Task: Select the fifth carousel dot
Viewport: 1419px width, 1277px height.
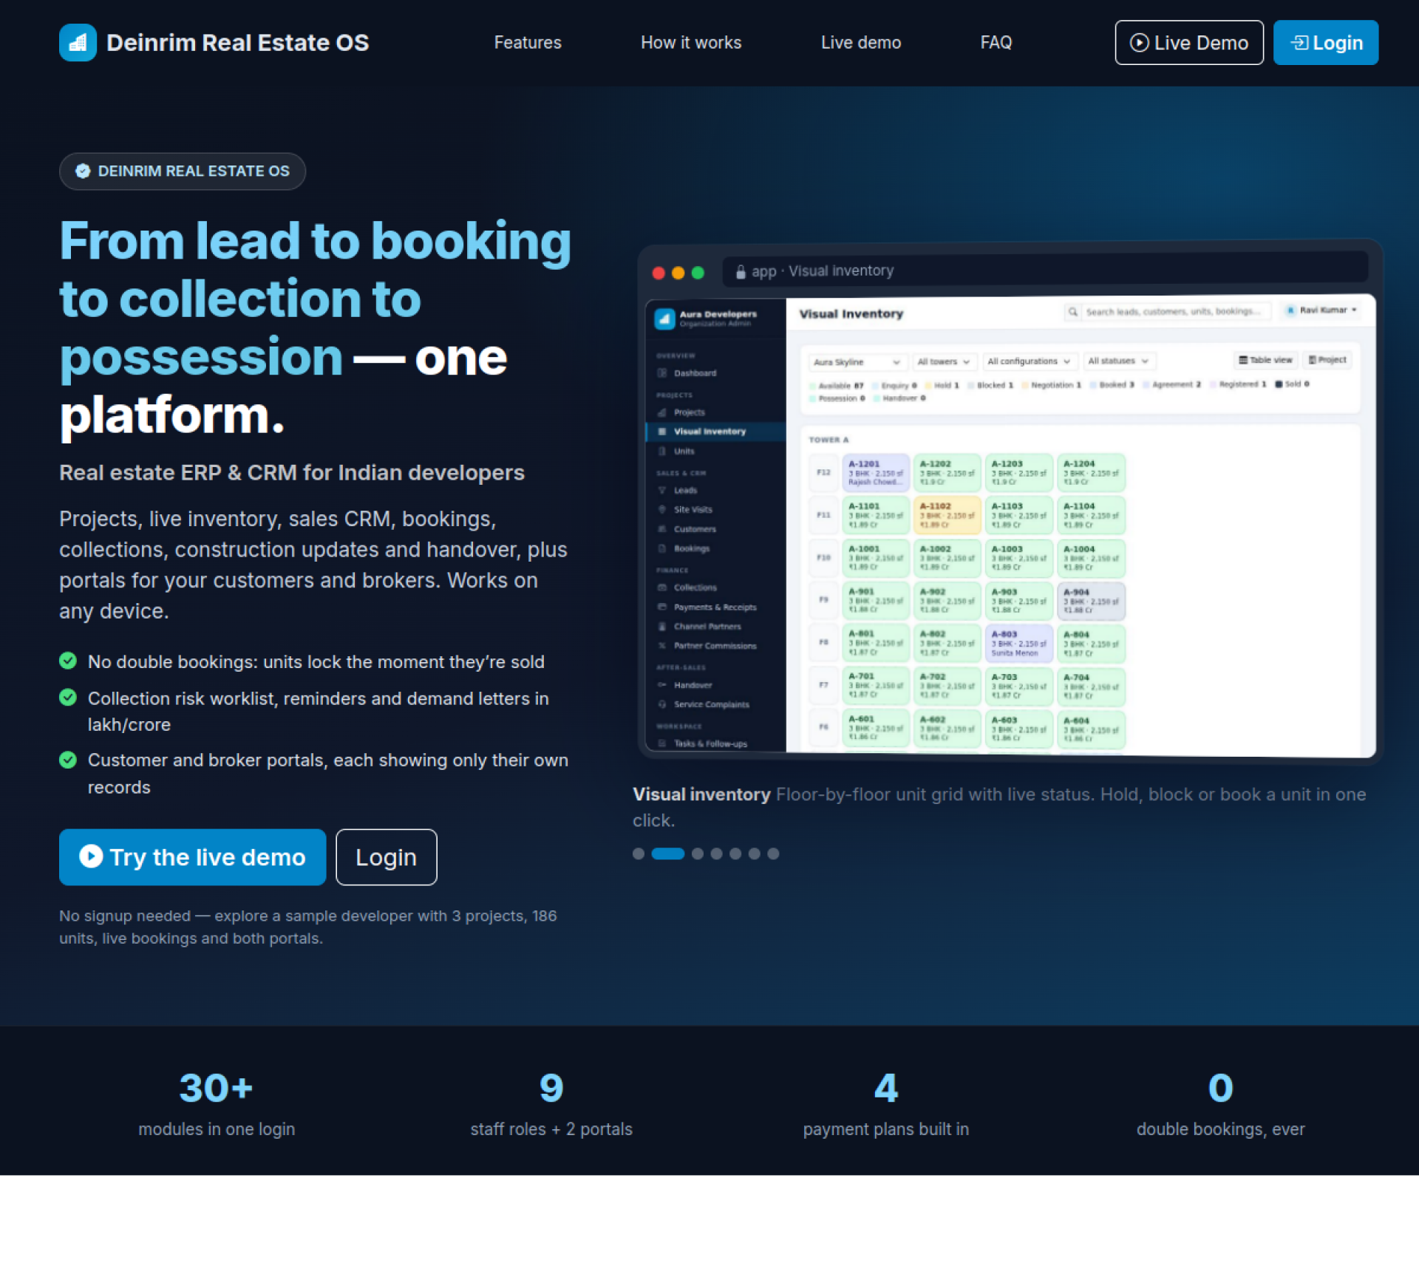Action: pyautogui.click(x=735, y=854)
